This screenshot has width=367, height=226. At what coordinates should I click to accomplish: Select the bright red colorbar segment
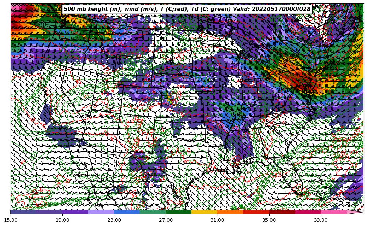click(x=256, y=212)
